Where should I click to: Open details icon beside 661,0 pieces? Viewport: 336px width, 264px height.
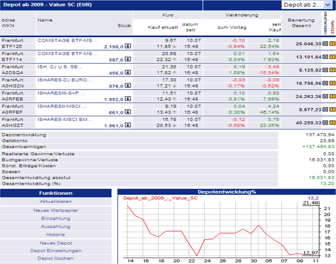tap(128, 112)
